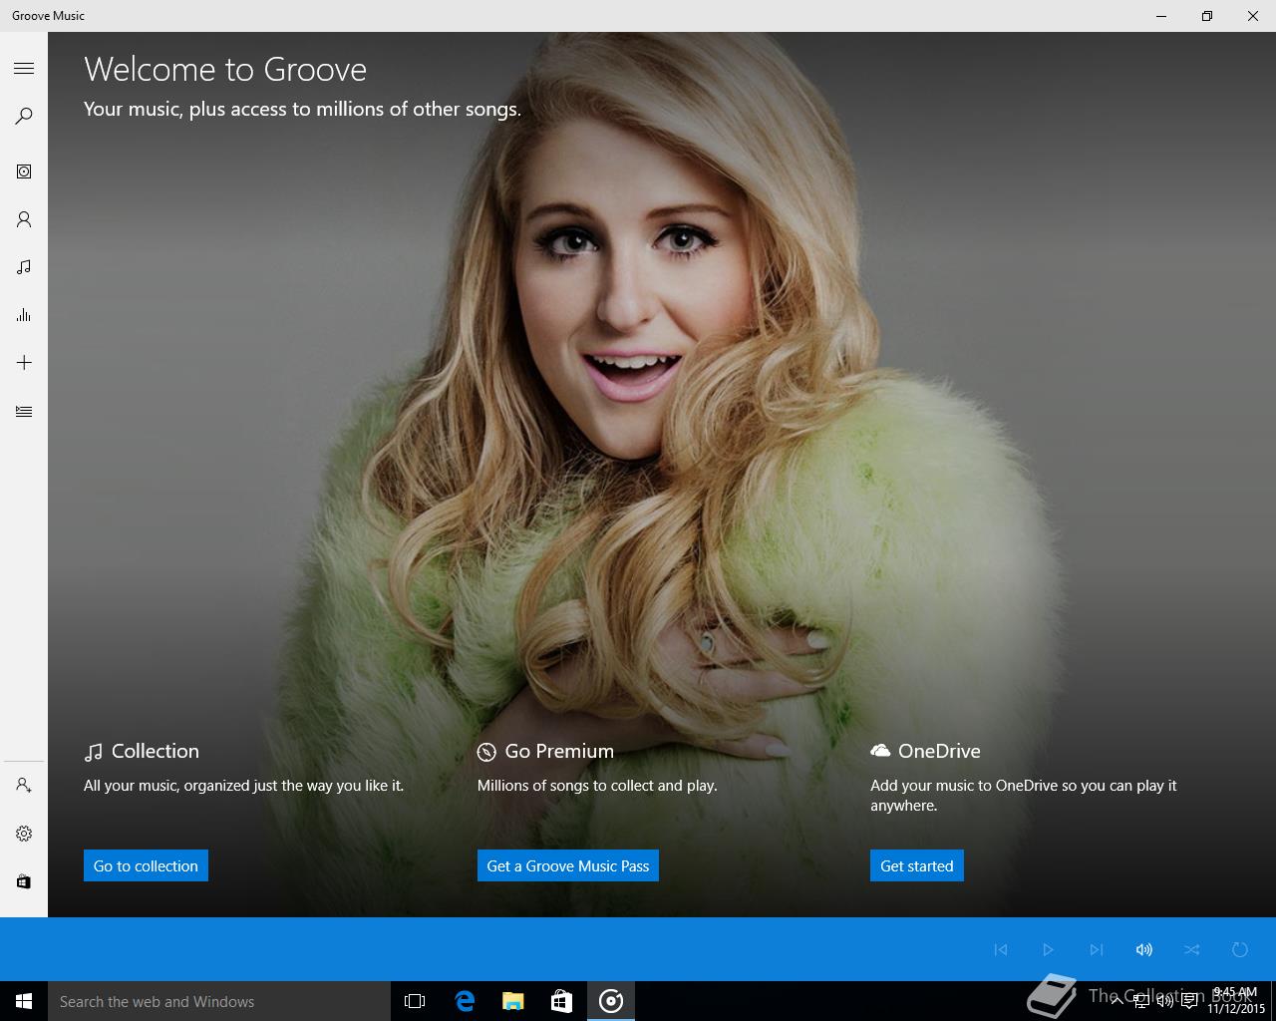Image resolution: width=1276 pixels, height=1021 pixels.
Task: Open Artists view in sidebar
Action: click(x=24, y=219)
